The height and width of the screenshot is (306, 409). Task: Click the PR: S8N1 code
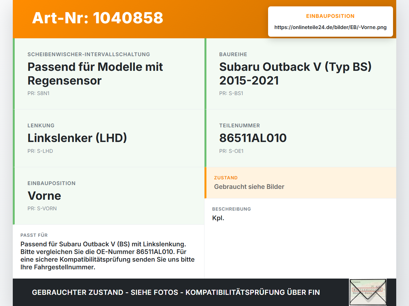pyautogui.click(x=38, y=93)
